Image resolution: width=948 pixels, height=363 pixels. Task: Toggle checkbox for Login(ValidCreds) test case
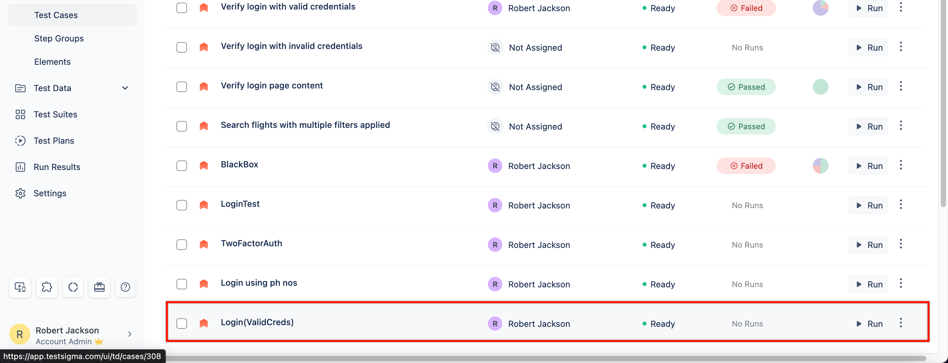click(181, 323)
